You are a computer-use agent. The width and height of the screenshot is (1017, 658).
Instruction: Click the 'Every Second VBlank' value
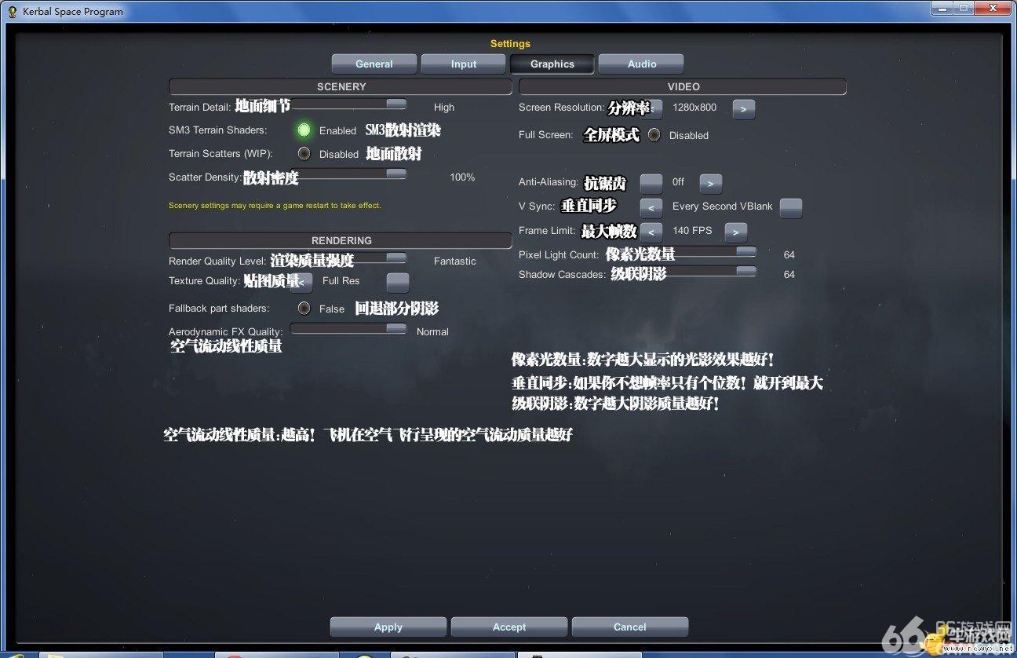pyautogui.click(x=723, y=207)
